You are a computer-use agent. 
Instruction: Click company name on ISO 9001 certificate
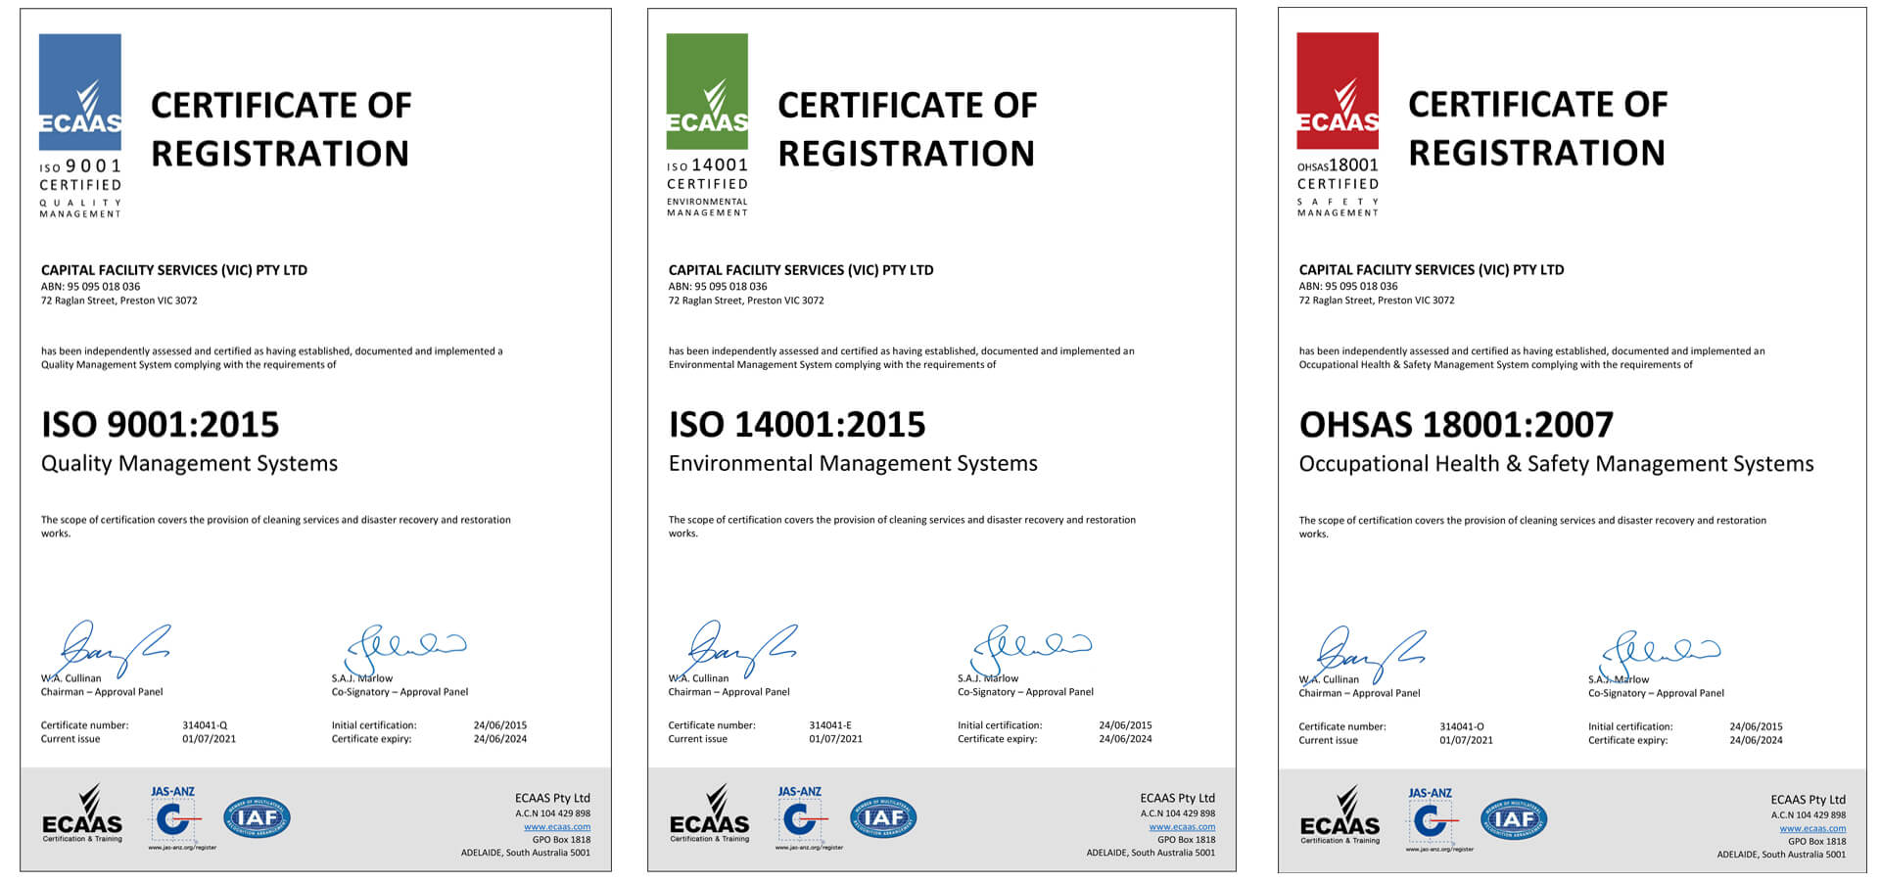click(x=174, y=270)
